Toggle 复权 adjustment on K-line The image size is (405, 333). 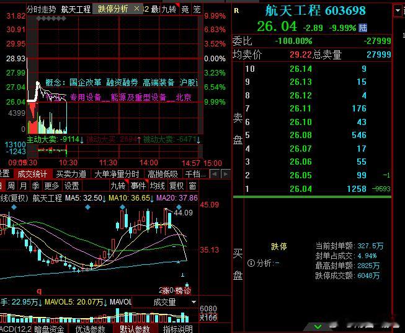pyautogui.click(x=176, y=186)
